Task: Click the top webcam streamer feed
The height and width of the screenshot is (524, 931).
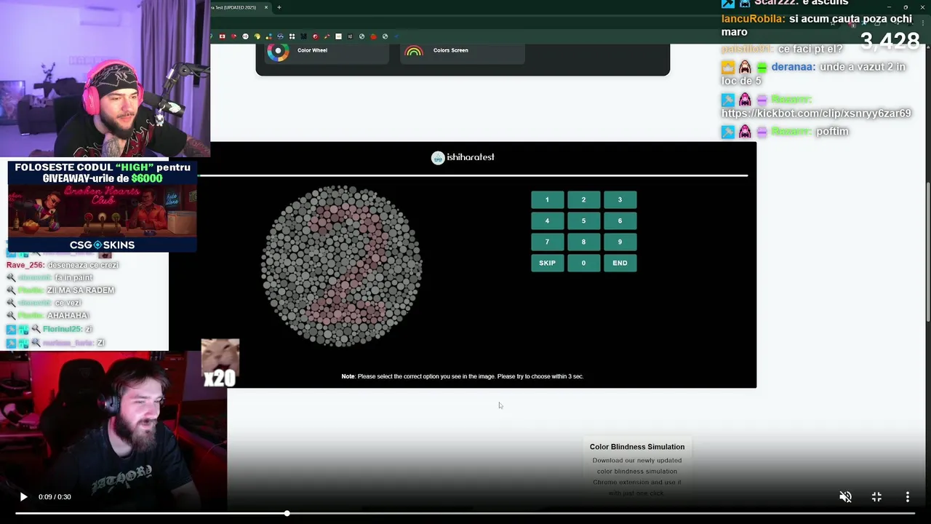Action: tap(105, 79)
